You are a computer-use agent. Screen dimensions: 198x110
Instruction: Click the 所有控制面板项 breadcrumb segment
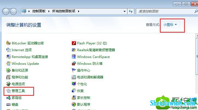click(x=64, y=11)
